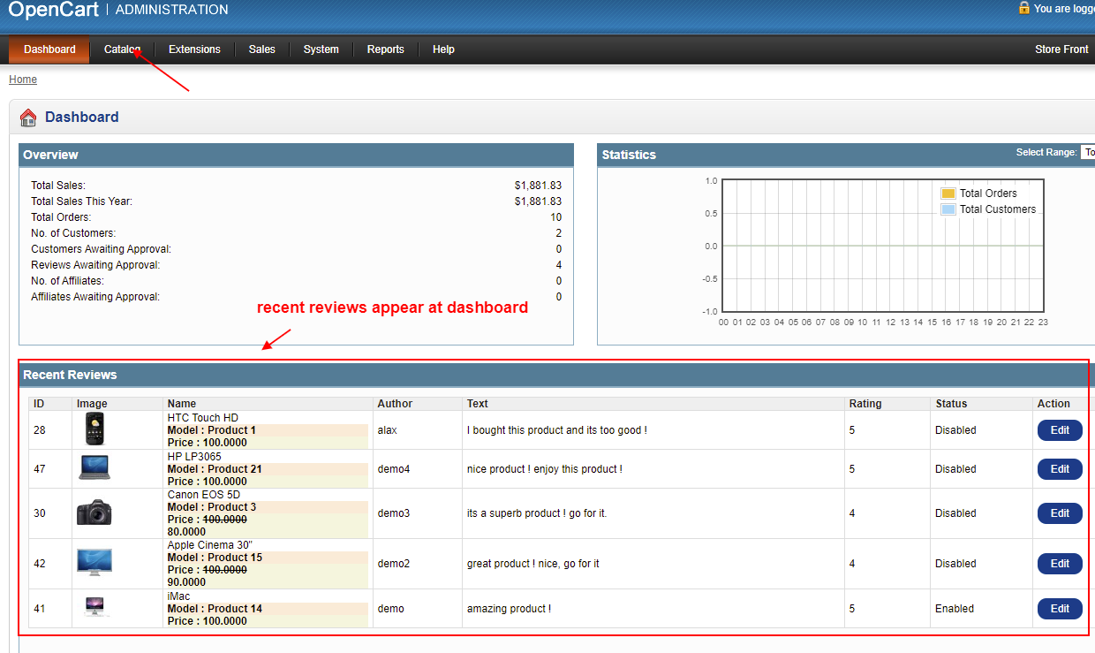This screenshot has height=653, width=1095.
Task: Click the home icon beside Dashboard heading
Action: point(27,116)
